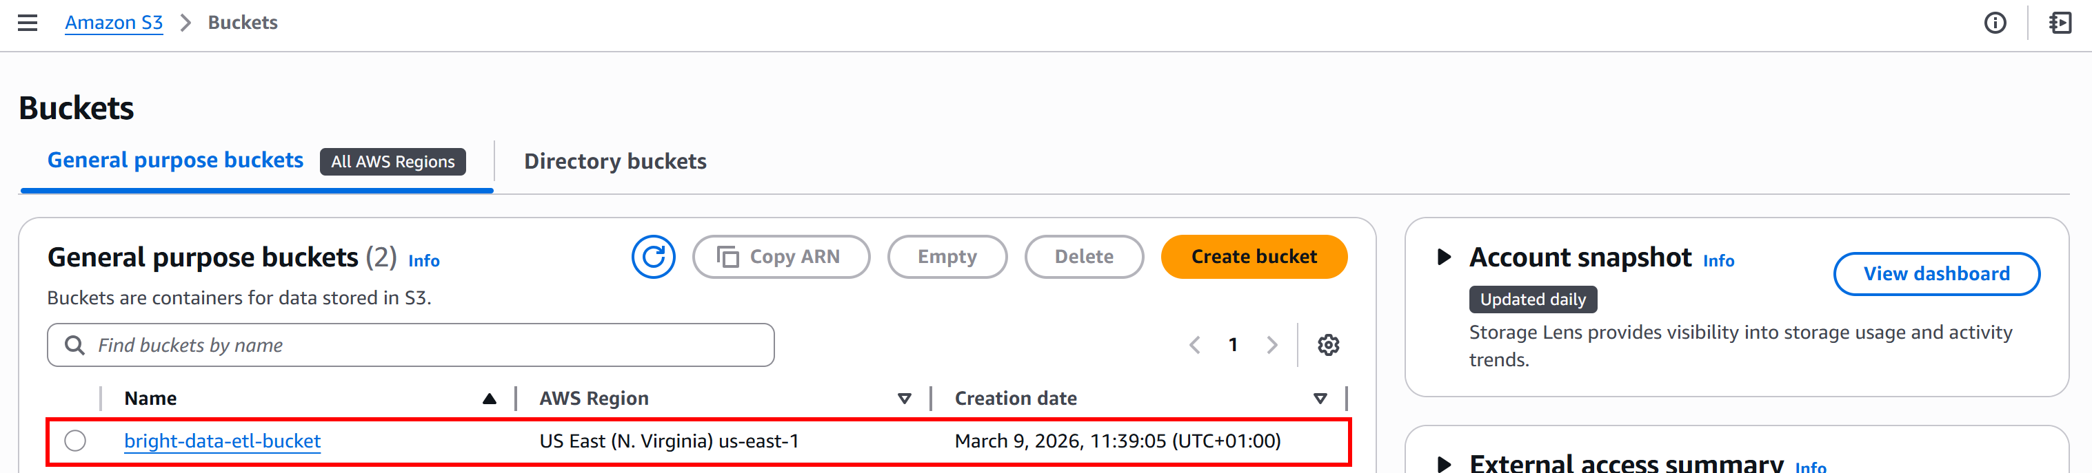2092x473 pixels.
Task: Click the Amazon S3 breadcrumb link
Action: tap(114, 23)
